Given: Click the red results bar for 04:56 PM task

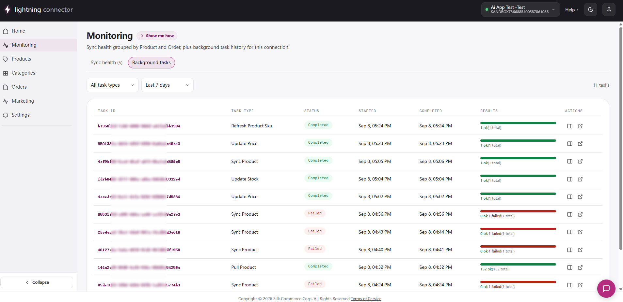Looking at the screenshot, I should click(x=518, y=211).
